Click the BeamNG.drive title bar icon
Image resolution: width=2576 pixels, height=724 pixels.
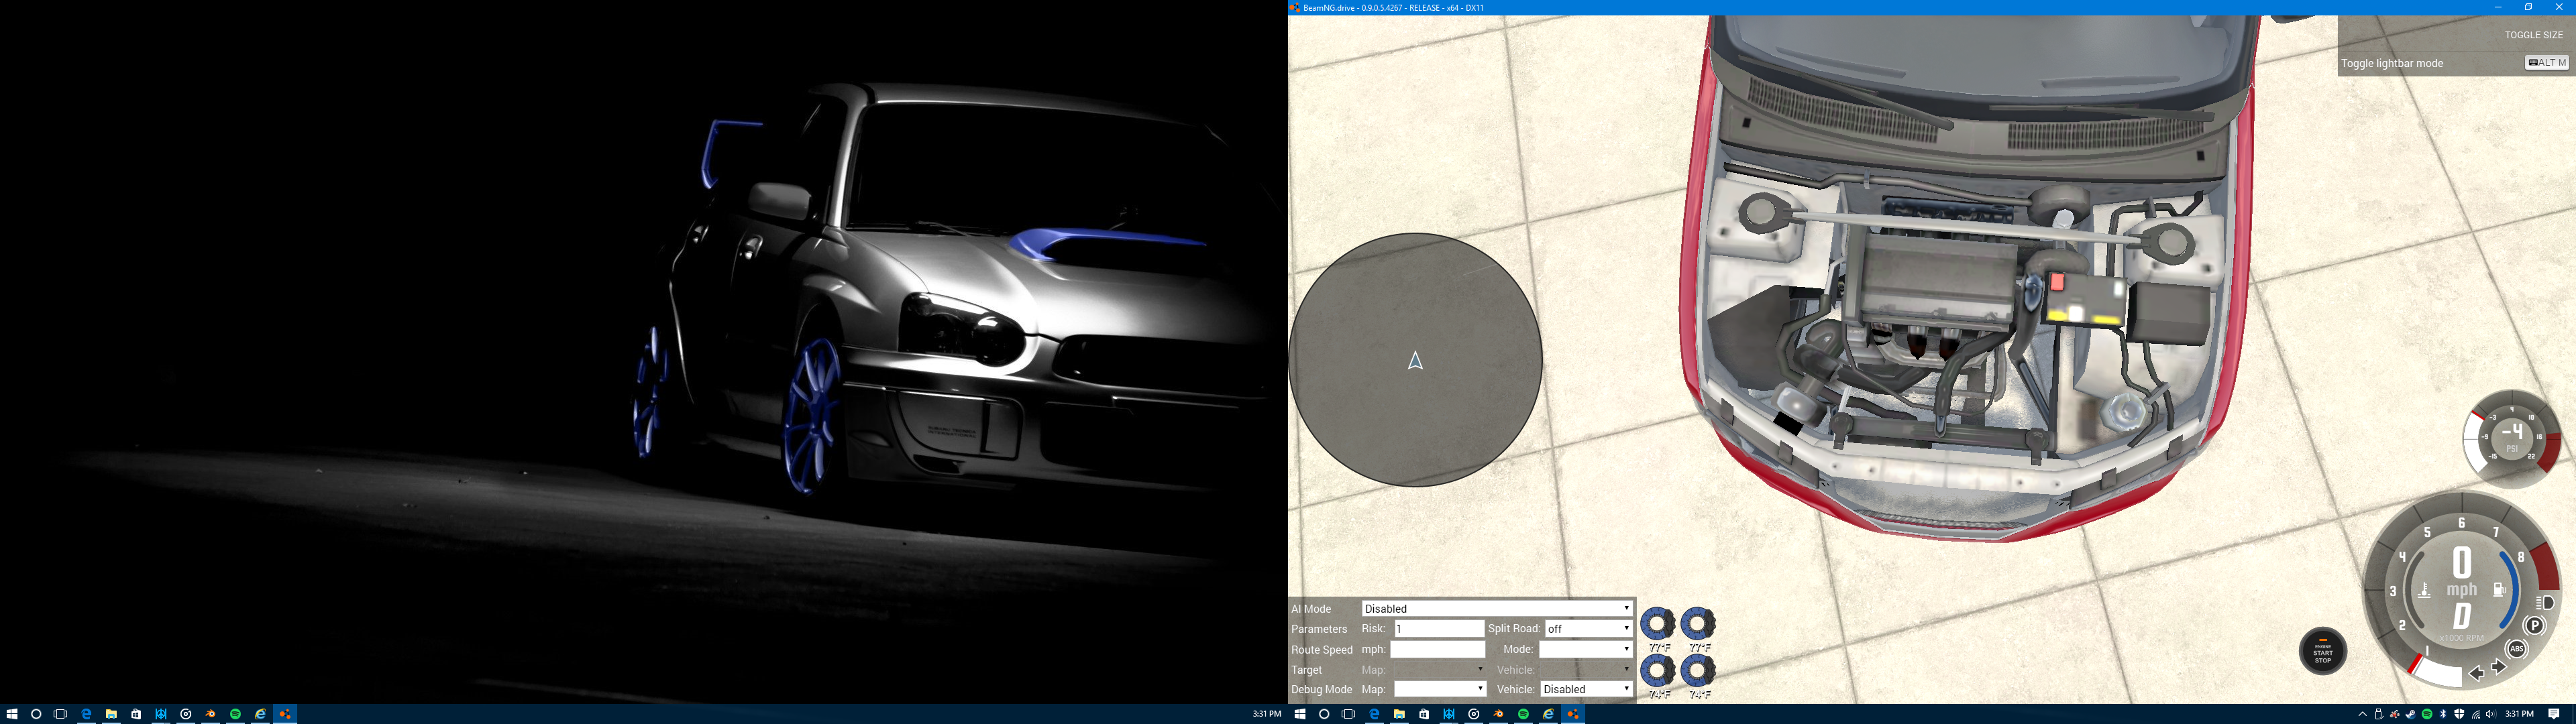tap(1295, 7)
